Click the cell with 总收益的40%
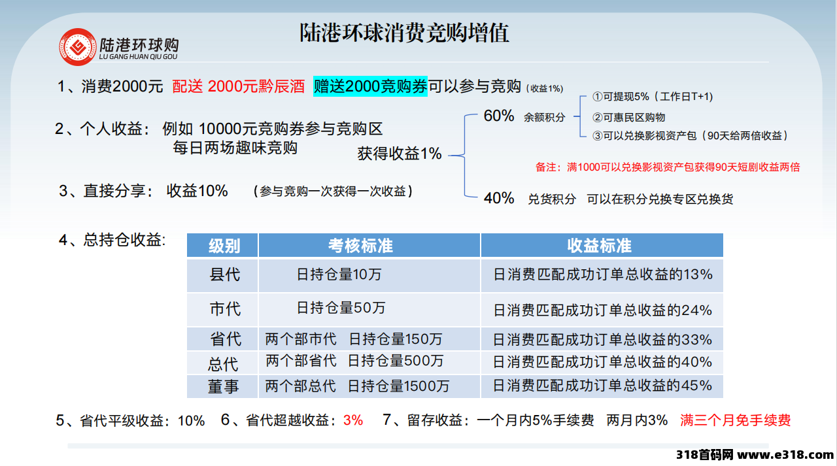The width and height of the screenshot is (837, 466). click(602, 363)
